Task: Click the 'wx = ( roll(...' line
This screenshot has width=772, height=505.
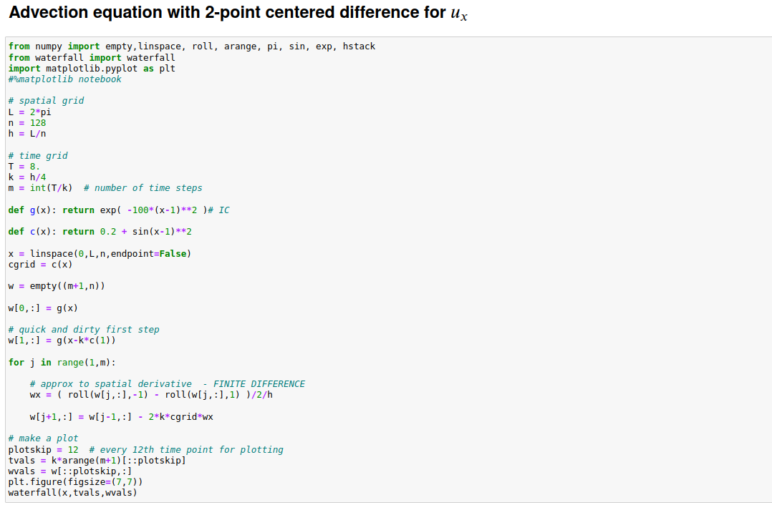Action: pyautogui.click(x=151, y=395)
